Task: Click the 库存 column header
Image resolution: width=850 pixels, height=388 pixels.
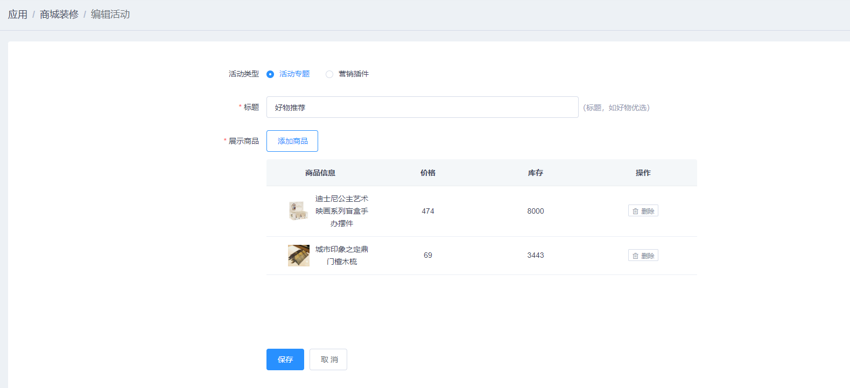Action: (x=536, y=173)
